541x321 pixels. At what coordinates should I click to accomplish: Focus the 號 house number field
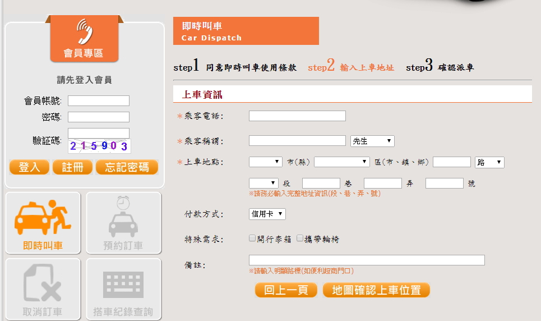[445, 183]
